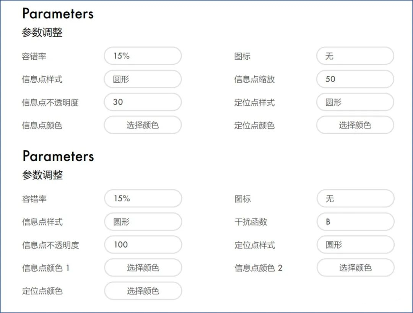
Task: Click the first Parameters heading
Action: [58, 14]
